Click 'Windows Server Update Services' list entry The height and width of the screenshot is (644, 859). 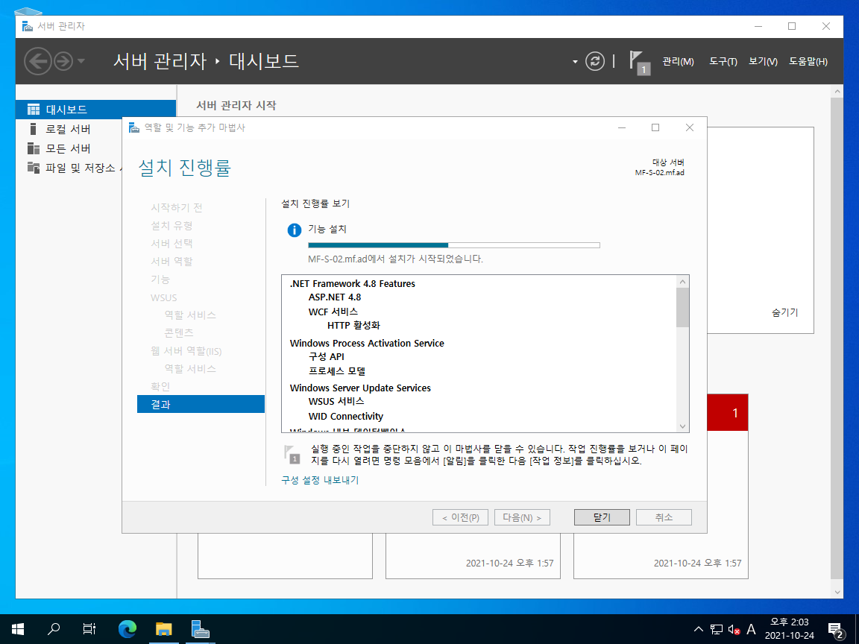click(x=360, y=388)
